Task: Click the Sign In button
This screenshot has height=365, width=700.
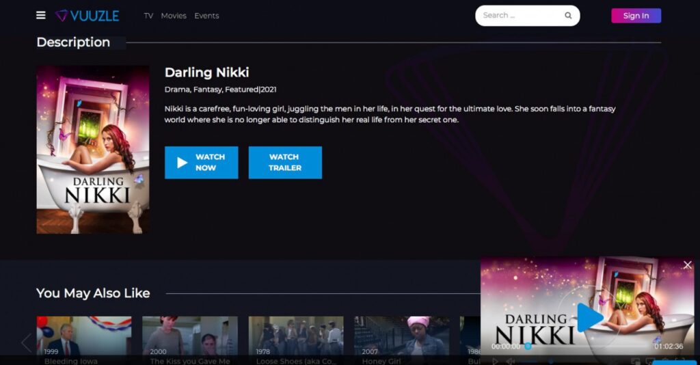Action: (x=636, y=16)
